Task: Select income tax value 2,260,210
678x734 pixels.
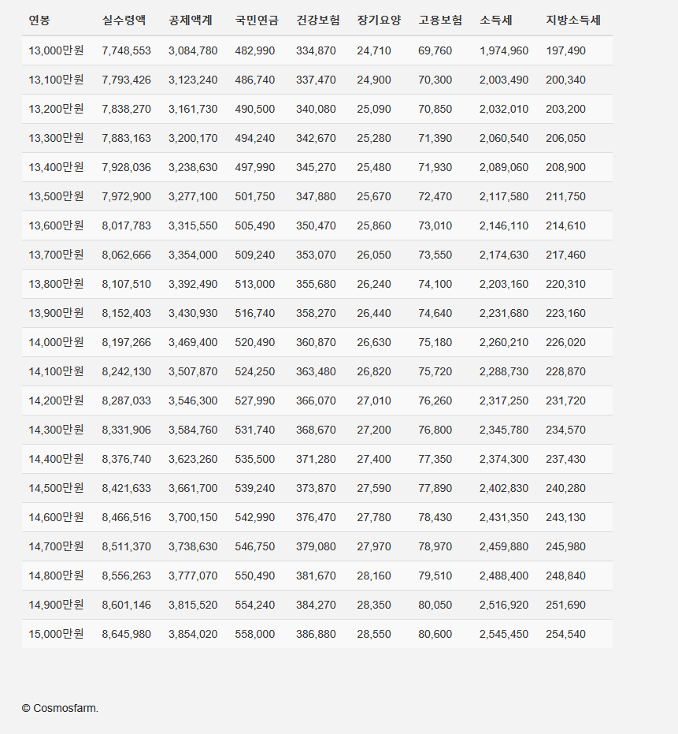Action: click(x=504, y=342)
